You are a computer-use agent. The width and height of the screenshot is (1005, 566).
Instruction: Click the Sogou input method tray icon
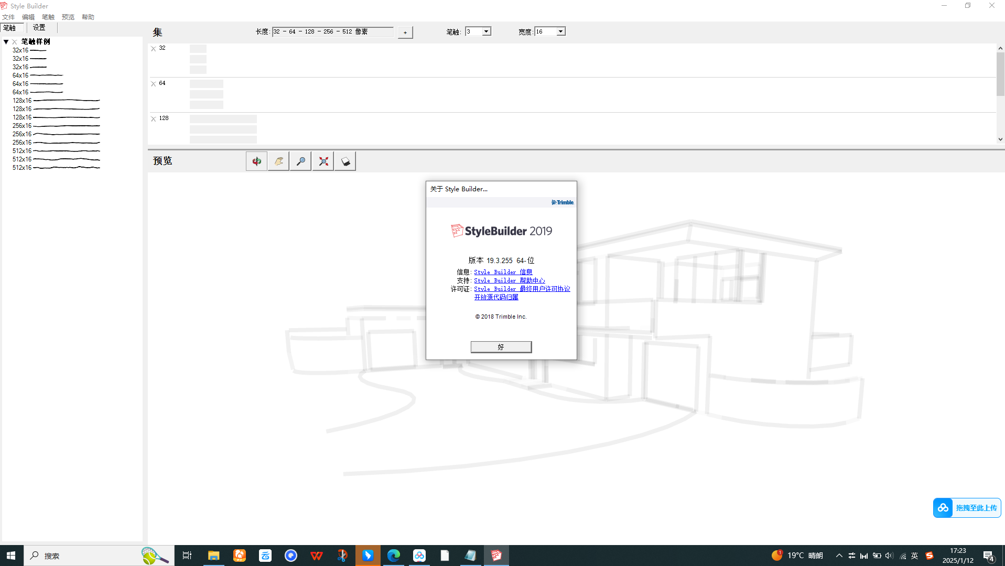[x=930, y=556]
